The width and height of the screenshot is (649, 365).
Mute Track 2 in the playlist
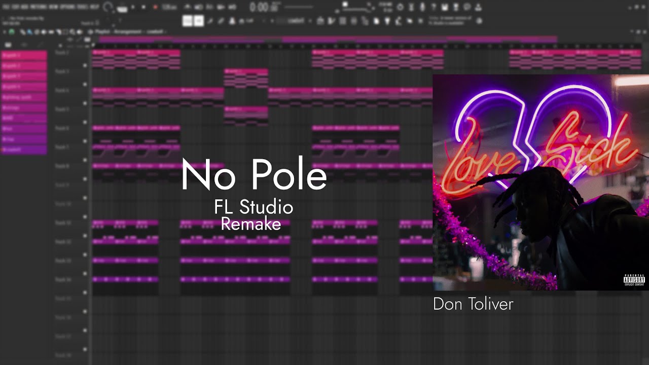tap(85, 65)
